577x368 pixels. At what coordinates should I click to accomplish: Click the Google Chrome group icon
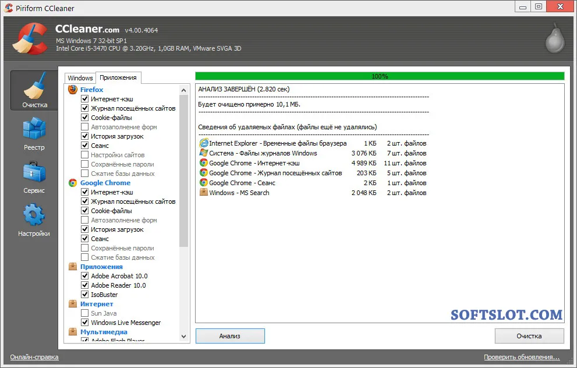tap(73, 183)
